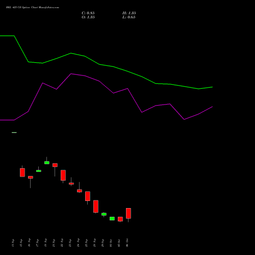Select the red candlestick for 06 Oct

129,213
